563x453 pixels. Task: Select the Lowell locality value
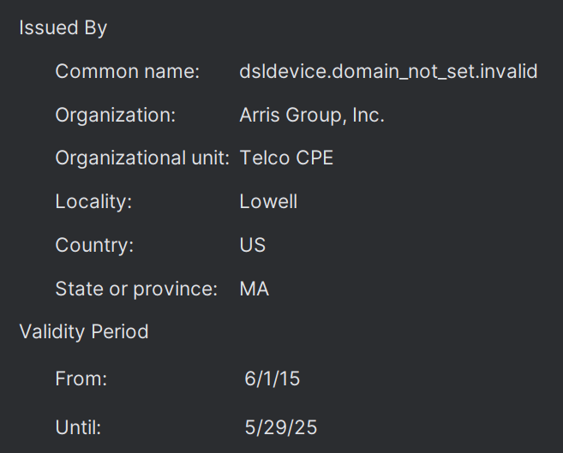pyautogui.click(x=268, y=202)
